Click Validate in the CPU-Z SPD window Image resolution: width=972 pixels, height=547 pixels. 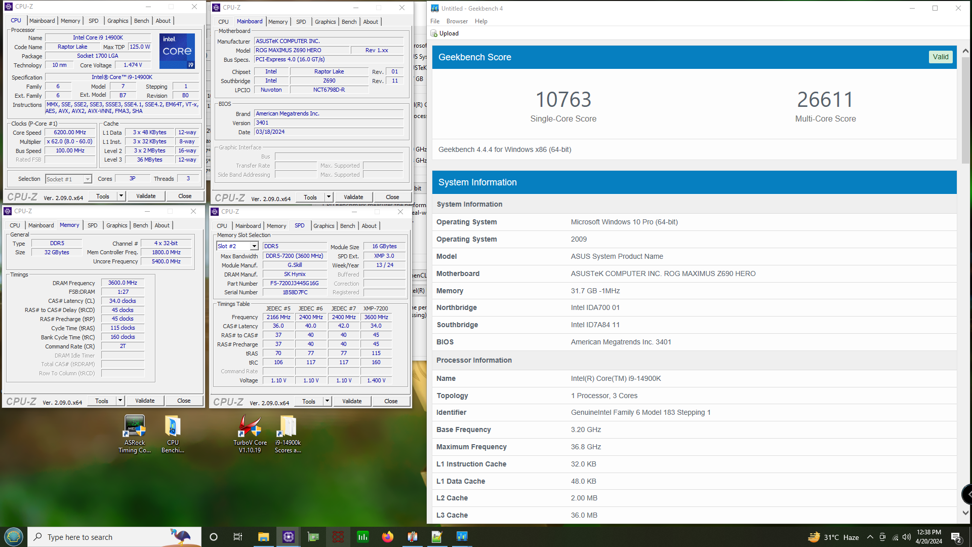click(x=352, y=401)
